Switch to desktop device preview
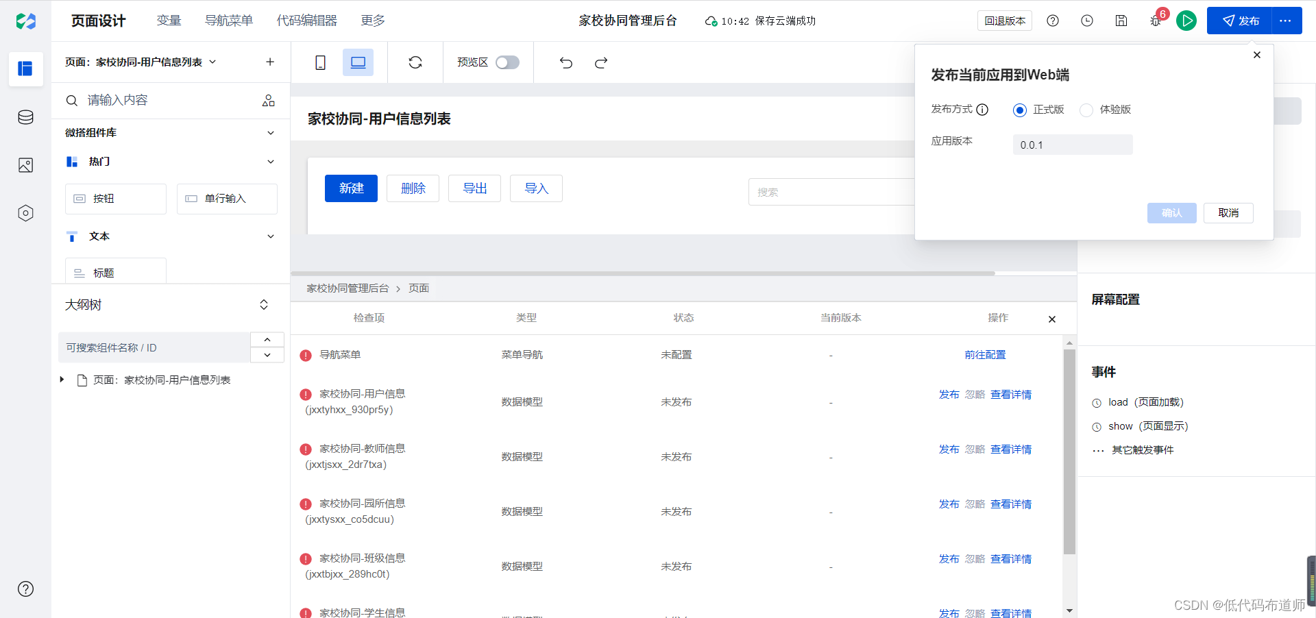The image size is (1316, 618). (358, 62)
